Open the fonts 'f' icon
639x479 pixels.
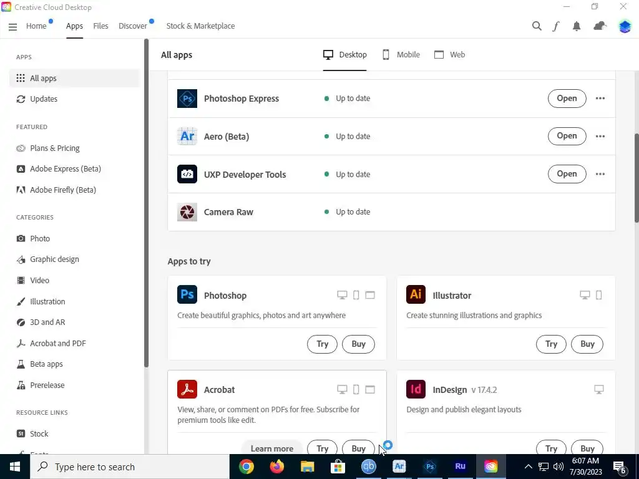tap(556, 26)
